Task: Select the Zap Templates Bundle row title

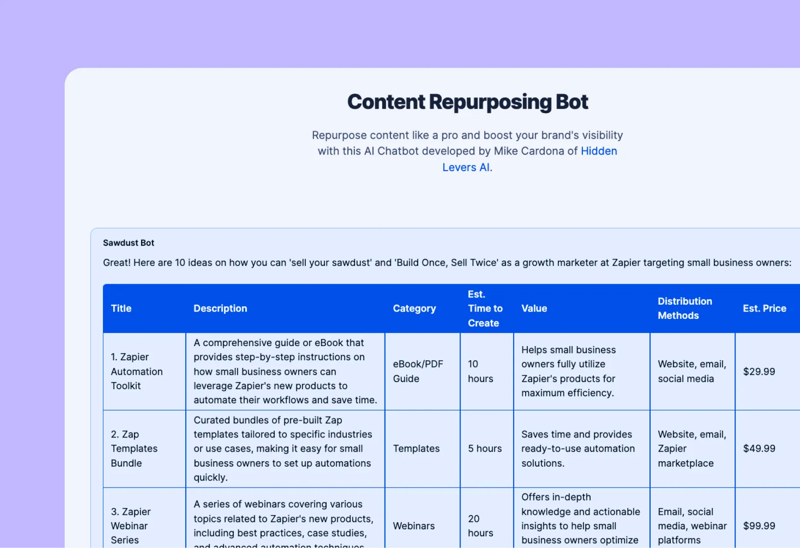Action: (134, 449)
